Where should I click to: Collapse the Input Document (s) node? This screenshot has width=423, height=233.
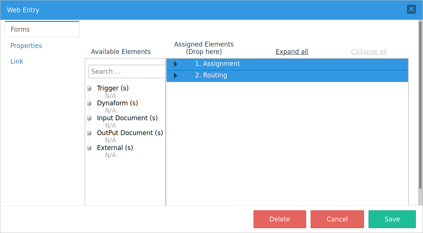click(x=89, y=118)
